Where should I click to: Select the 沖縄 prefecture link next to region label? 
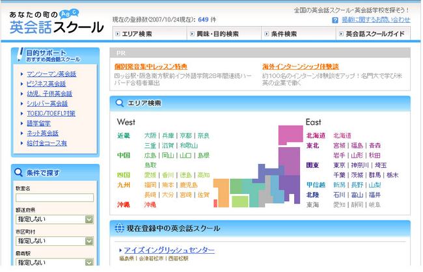point(150,205)
